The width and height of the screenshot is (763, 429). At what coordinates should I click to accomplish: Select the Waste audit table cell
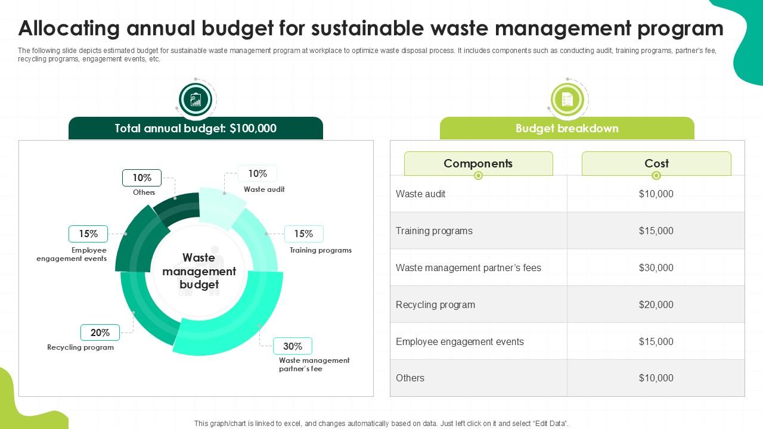479,194
